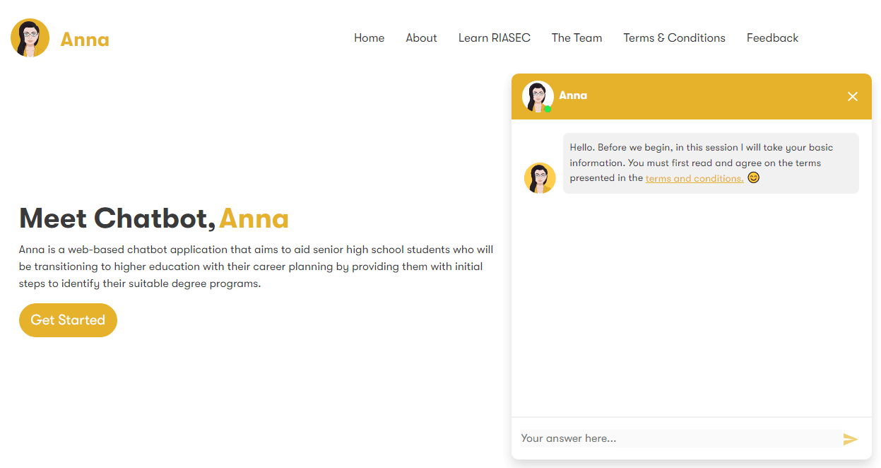Screen dimensions: 881x468
Task: Click the welcome message bubble
Action: click(x=710, y=163)
